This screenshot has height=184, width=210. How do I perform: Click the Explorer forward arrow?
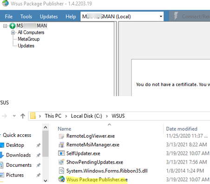coord(5,116)
